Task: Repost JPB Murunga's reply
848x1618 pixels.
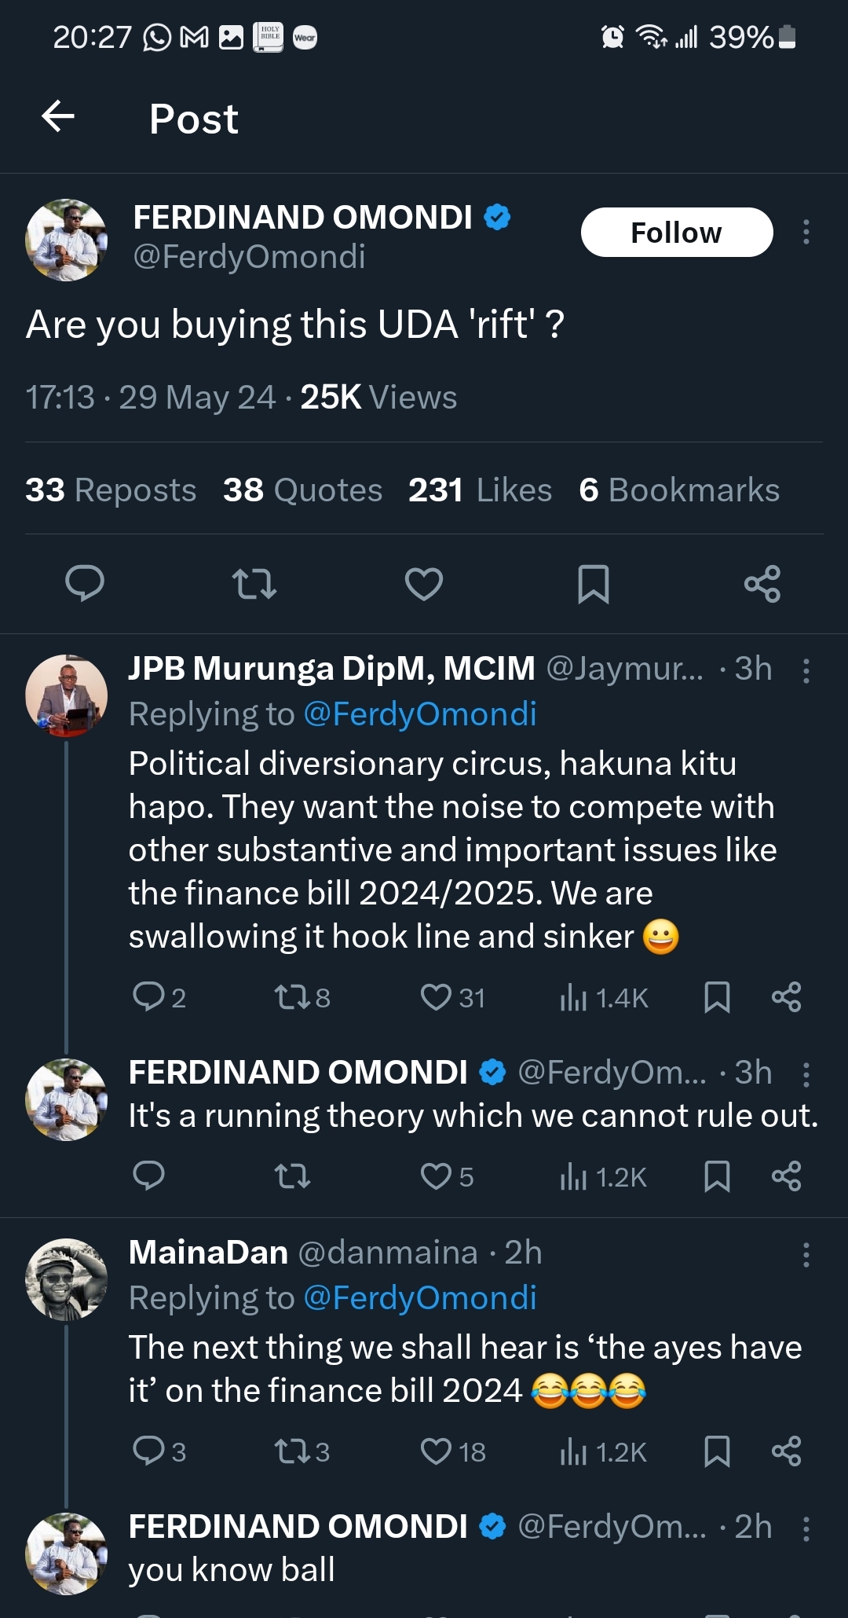Action: (291, 997)
